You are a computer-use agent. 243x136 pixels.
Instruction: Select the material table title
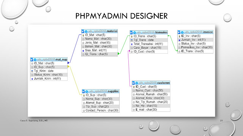[103, 31]
